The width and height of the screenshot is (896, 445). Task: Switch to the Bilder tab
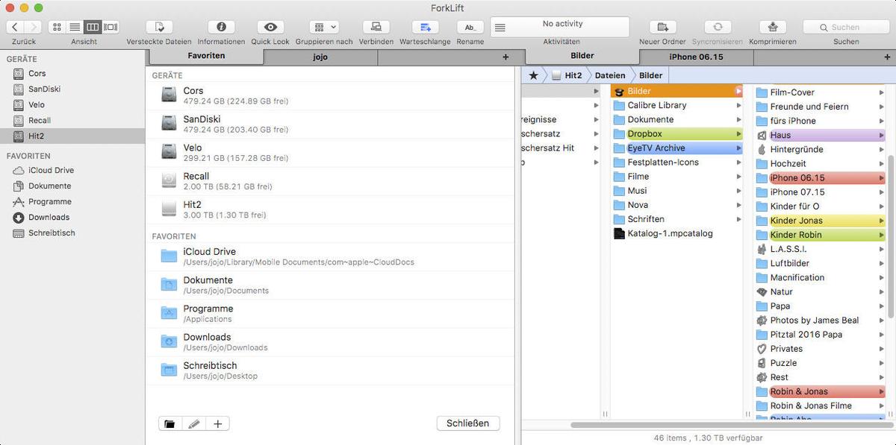coord(582,56)
